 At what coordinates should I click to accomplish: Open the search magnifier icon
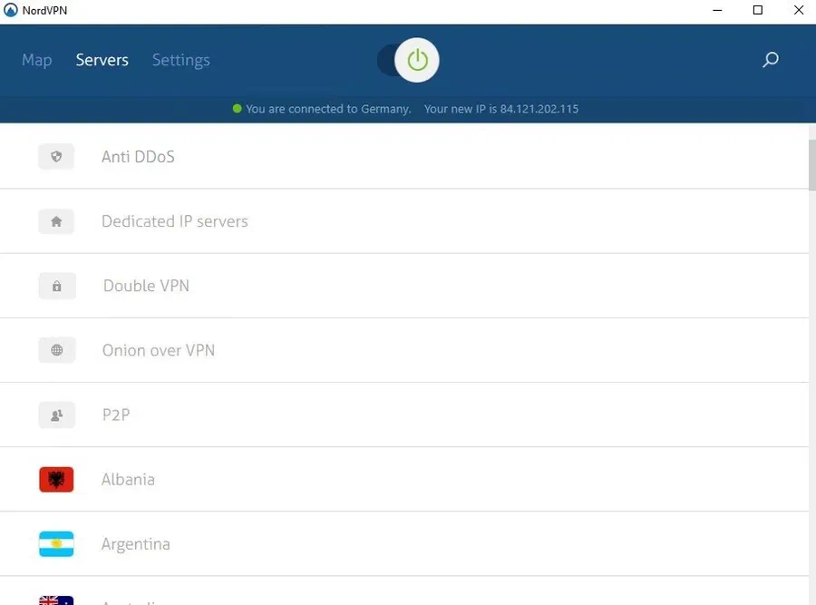point(770,60)
